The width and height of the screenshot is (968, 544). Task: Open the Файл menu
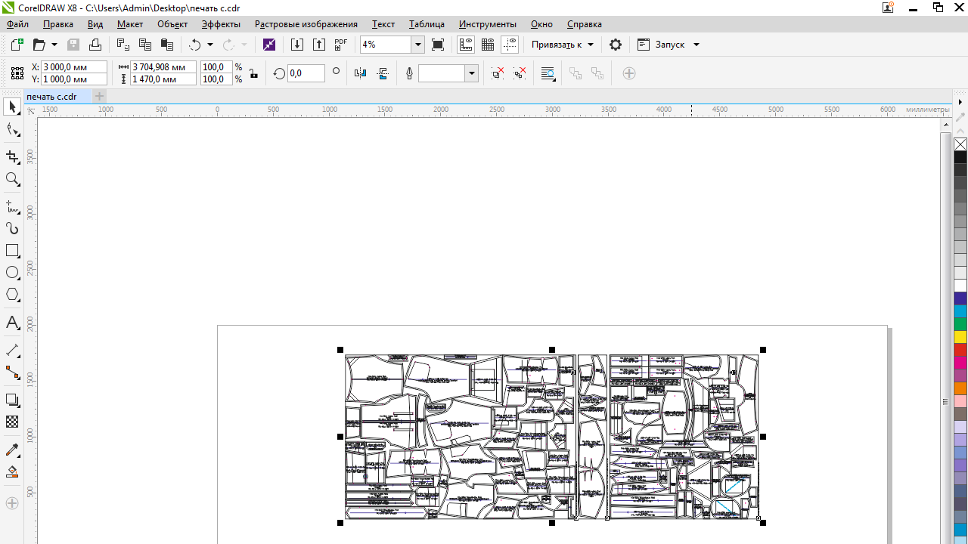pos(17,24)
